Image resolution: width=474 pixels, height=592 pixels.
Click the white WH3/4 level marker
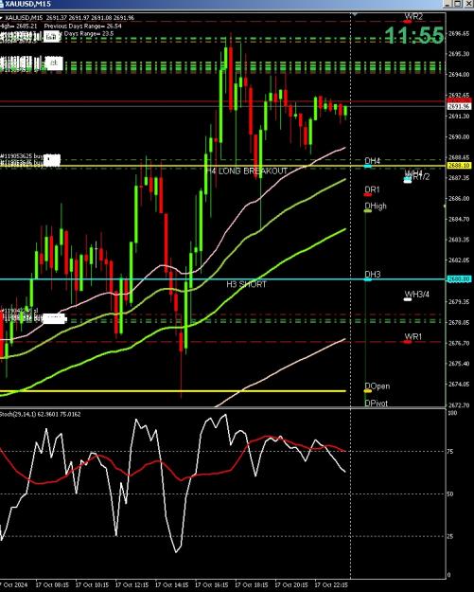coord(408,299)
